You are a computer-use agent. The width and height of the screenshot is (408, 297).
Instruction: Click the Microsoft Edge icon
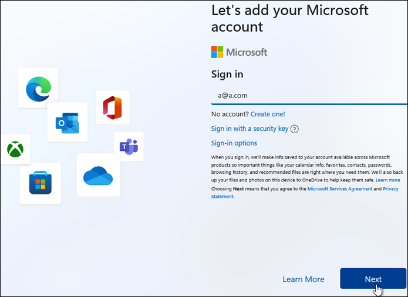(x=38, y=88)
